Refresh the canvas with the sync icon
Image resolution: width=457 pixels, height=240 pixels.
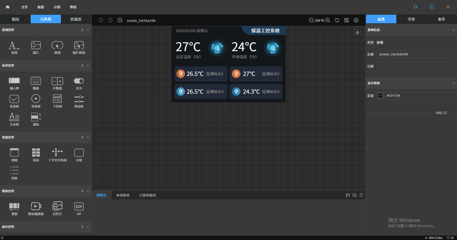click(x=337, y=20)
